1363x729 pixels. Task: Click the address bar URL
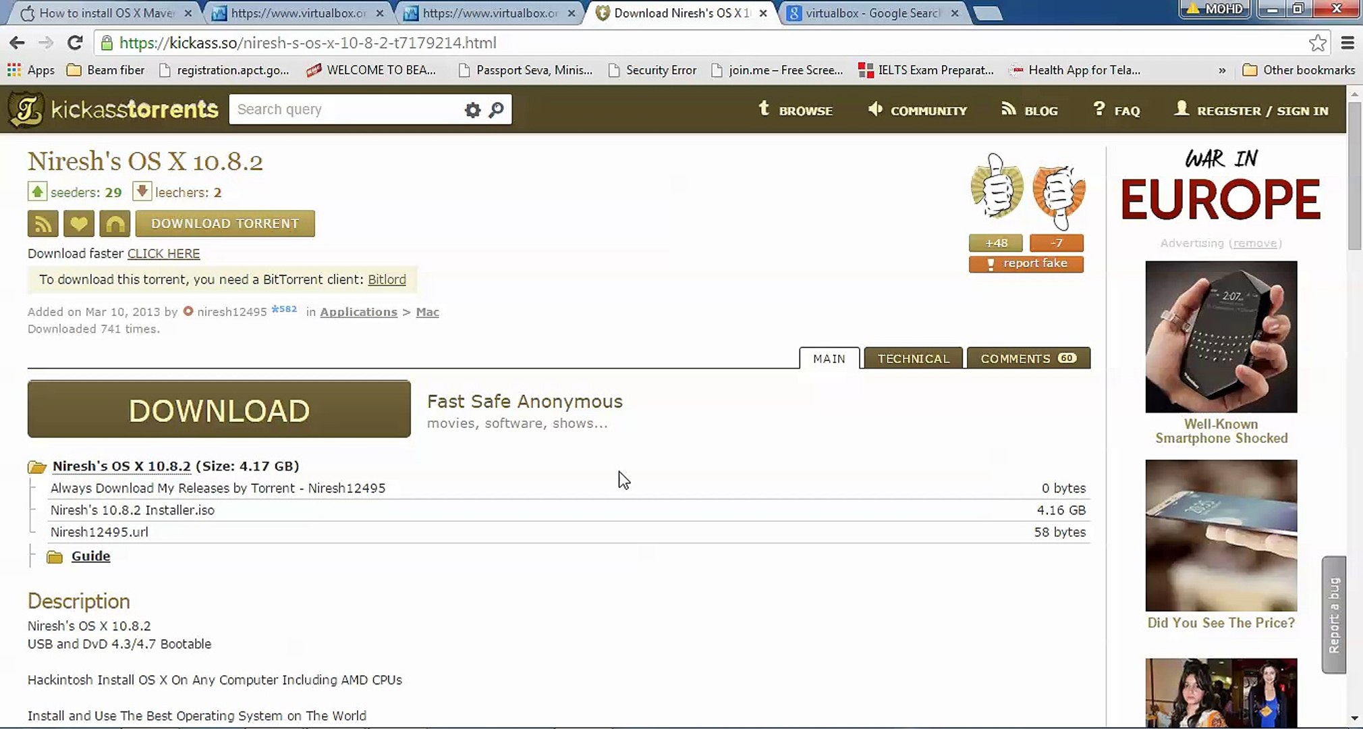pos(308,43)
